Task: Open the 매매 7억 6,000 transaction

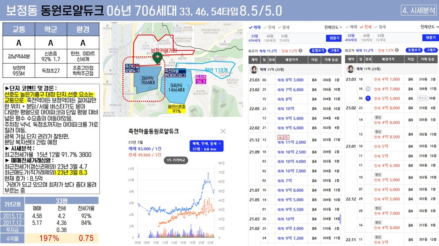Action: 290,90
